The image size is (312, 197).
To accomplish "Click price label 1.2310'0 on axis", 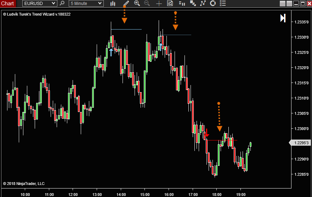I will point(301,98).
